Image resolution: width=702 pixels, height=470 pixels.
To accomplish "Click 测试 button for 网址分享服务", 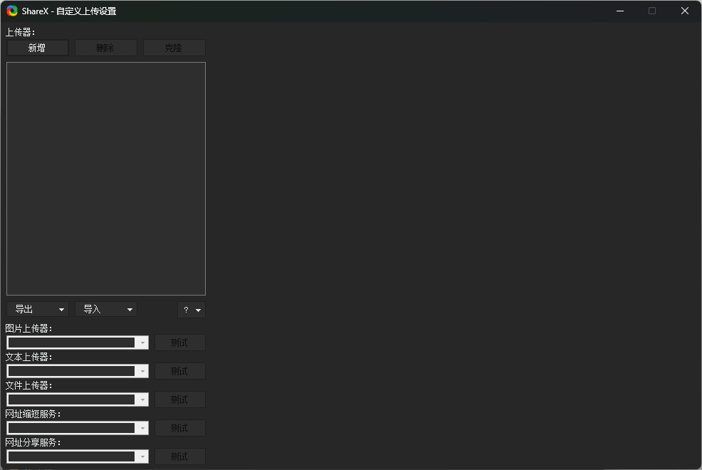I will [x=180, y=456].
